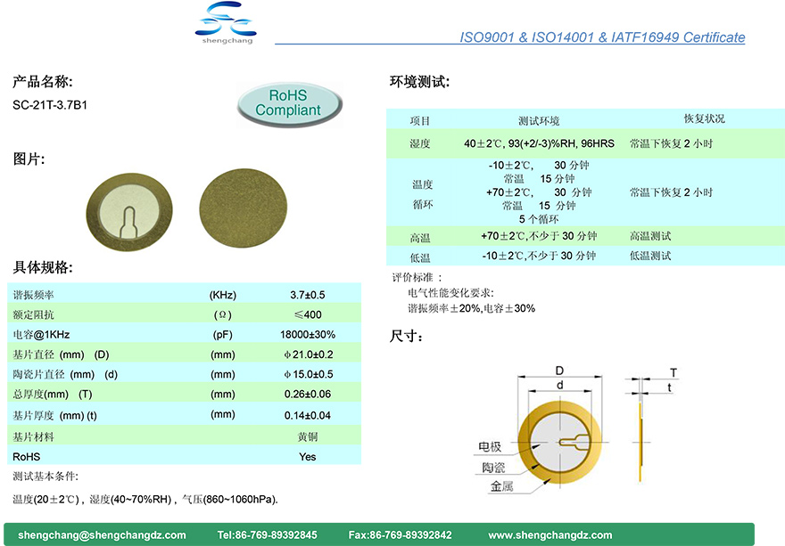Screen dimensions: 785x546
Task: Open the shengchang@shengchangdz.com email link
Action: (x=103, y=534)
